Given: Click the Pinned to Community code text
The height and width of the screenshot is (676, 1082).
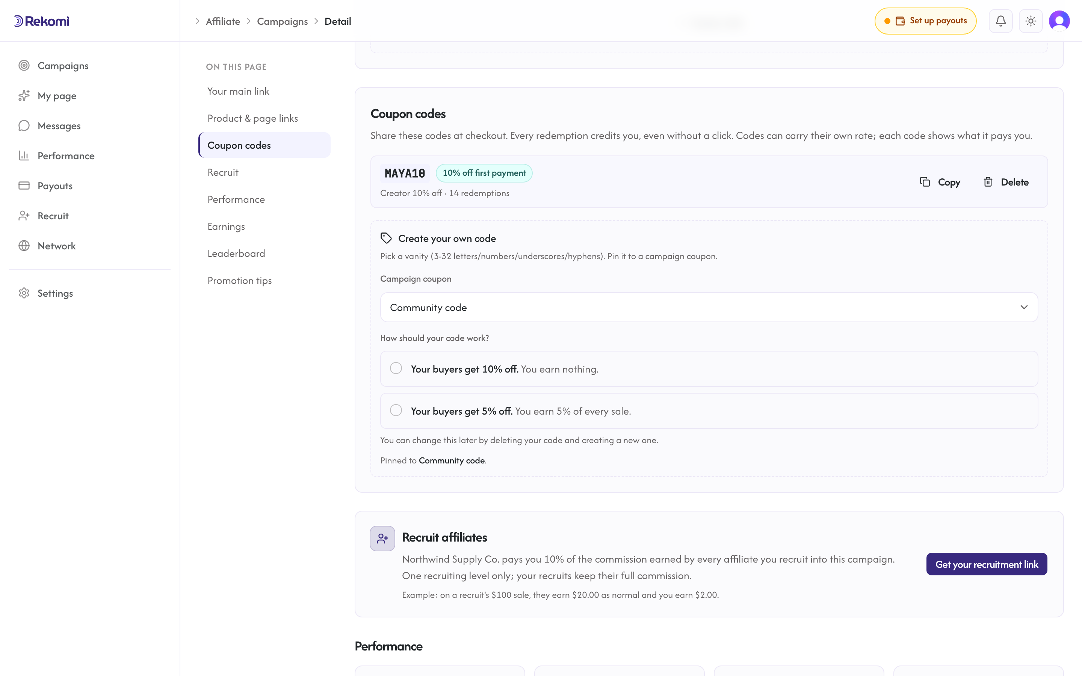Looking at the screenshot, I should [x=433, y=460].
